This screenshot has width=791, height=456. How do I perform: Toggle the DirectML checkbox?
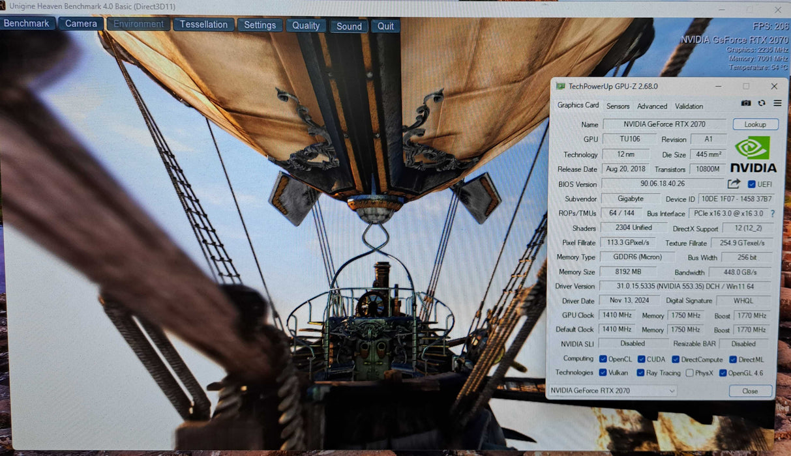point(733,360)
